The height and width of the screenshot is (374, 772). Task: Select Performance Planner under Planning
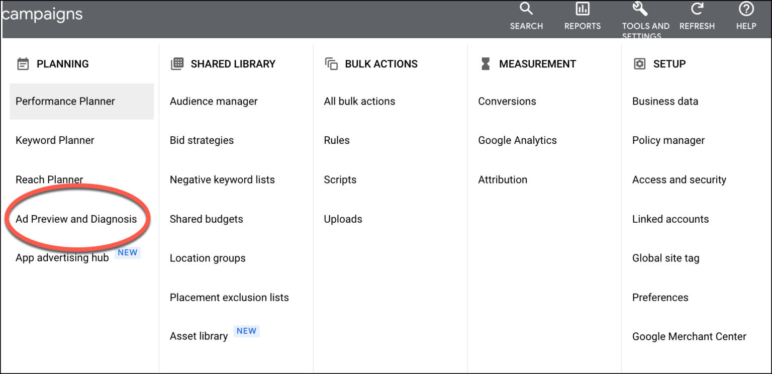pyautogui.click(x=65, y=101)
